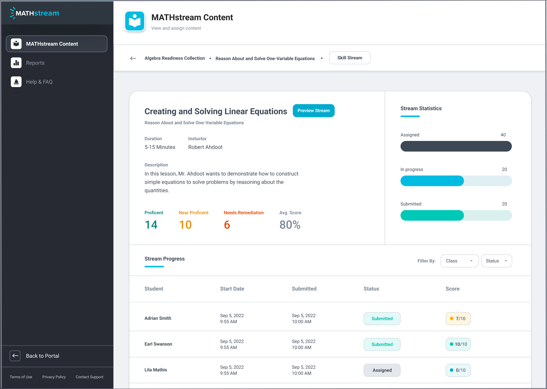Open the Stream Progress tab

click(x=164, y=259)
